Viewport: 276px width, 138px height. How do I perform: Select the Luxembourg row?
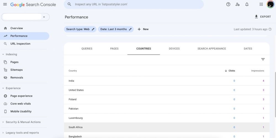pyautogui.click(x=167, y=118)
